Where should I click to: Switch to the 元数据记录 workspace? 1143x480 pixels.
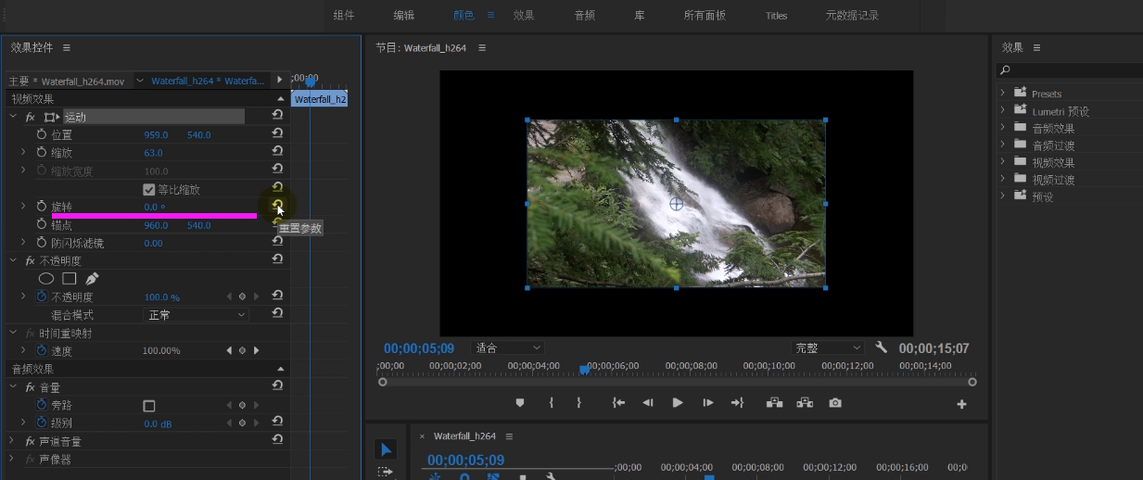click(852, 15)
